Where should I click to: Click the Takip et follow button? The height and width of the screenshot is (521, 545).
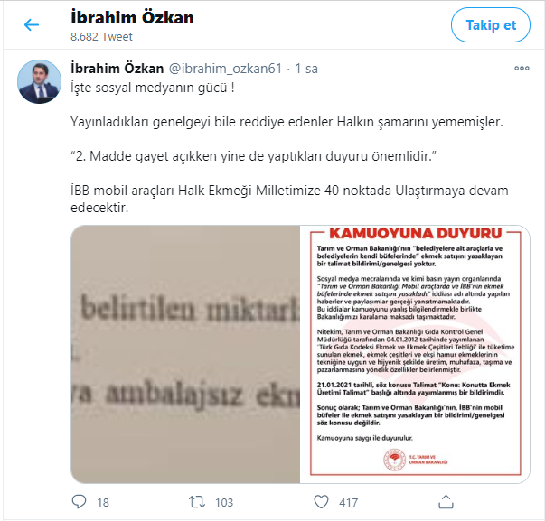click(491, 25)
